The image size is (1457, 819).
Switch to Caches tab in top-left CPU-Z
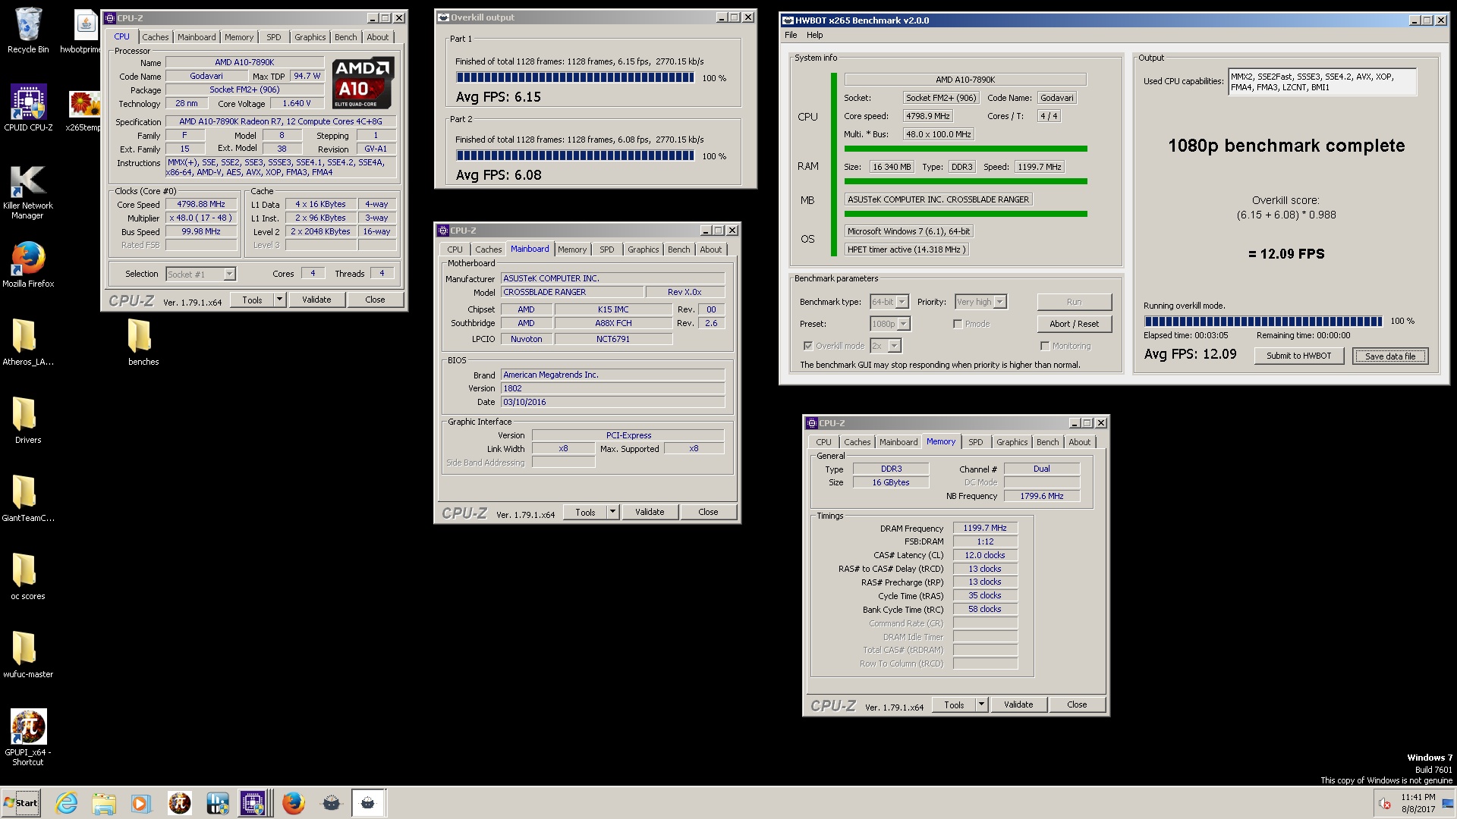156,37
